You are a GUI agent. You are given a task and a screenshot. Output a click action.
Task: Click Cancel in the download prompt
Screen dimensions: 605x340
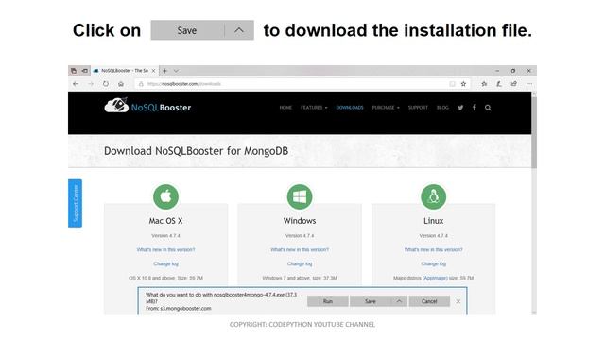click(429, 301)
